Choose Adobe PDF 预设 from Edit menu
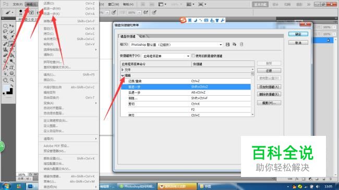Image resolution: width=339 pixels, height=190 pixels. [56, 146]
